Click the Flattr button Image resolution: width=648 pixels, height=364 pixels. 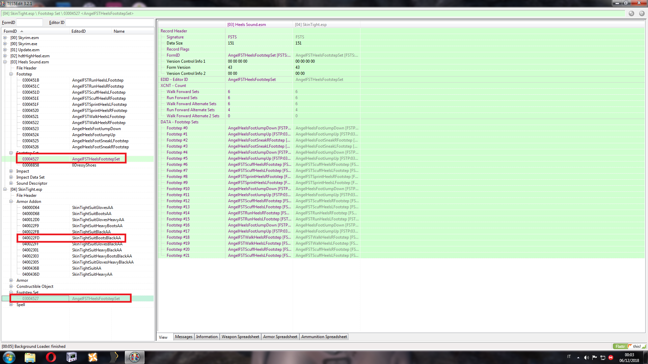click(x=620, y=346)
